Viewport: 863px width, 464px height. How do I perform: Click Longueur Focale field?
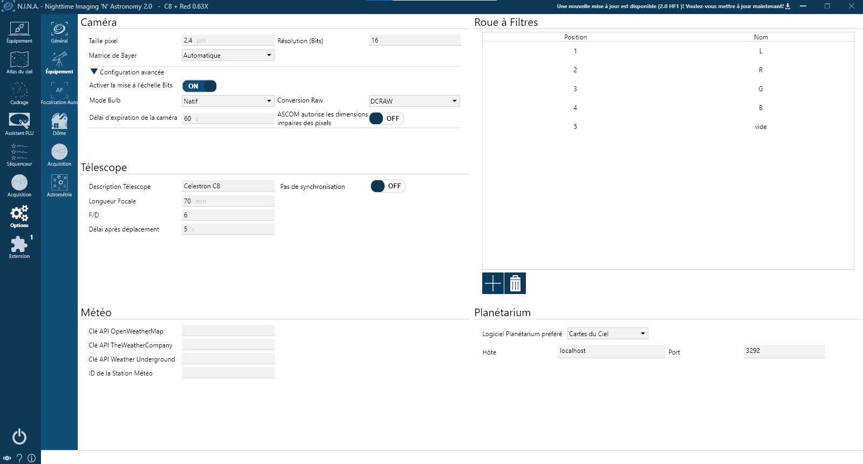[x=228, y=201]
